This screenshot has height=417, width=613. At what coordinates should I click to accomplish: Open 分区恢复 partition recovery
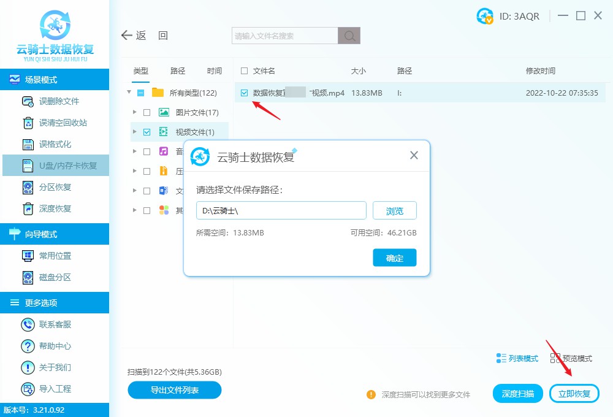tap(28, 188)
